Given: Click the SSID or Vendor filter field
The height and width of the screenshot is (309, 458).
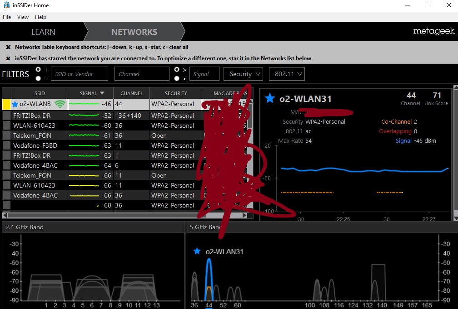Looking at the screenshot, I should [x=80, y=74].
